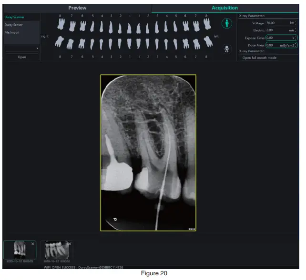306x280 pixels.
Task: Select lower left tooth 5 icon
Action: click(175, 44)
